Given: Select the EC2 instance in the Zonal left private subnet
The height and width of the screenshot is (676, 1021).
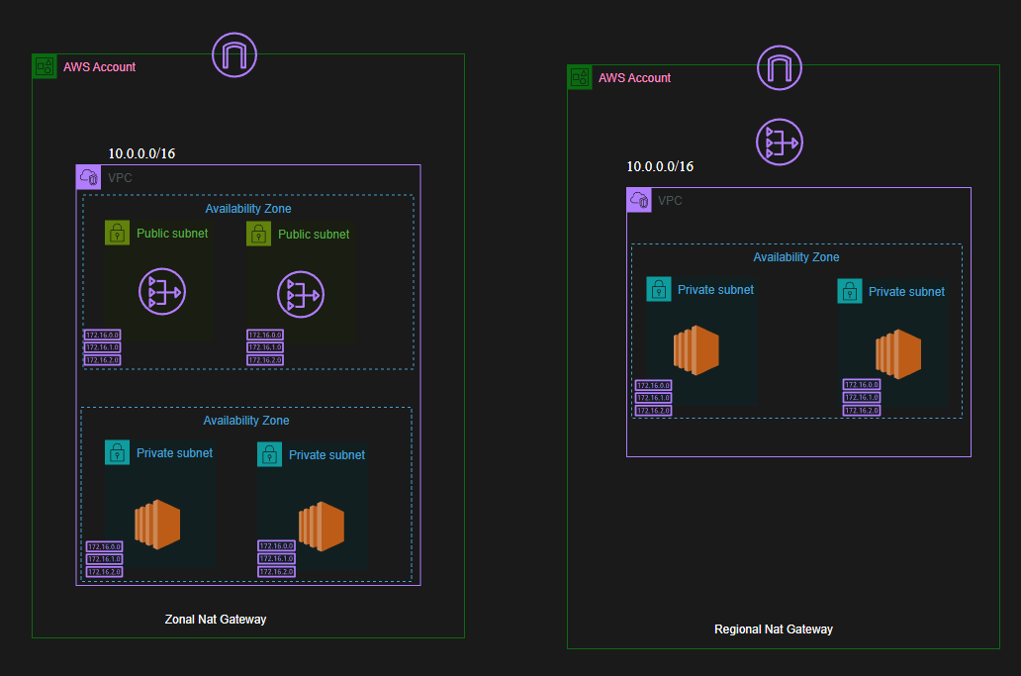Looking at the screenshot, I should click(x=157, y=525).
